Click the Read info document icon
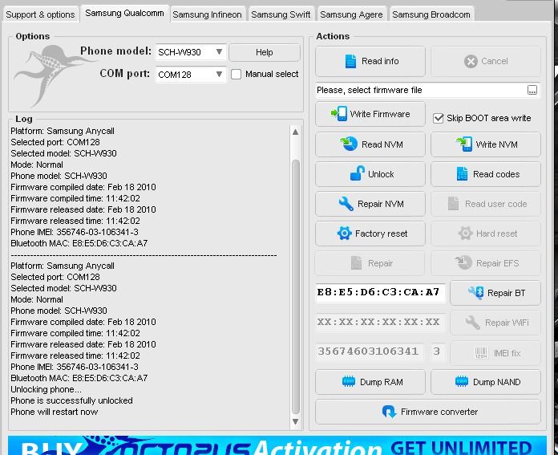 pos(350,61)
